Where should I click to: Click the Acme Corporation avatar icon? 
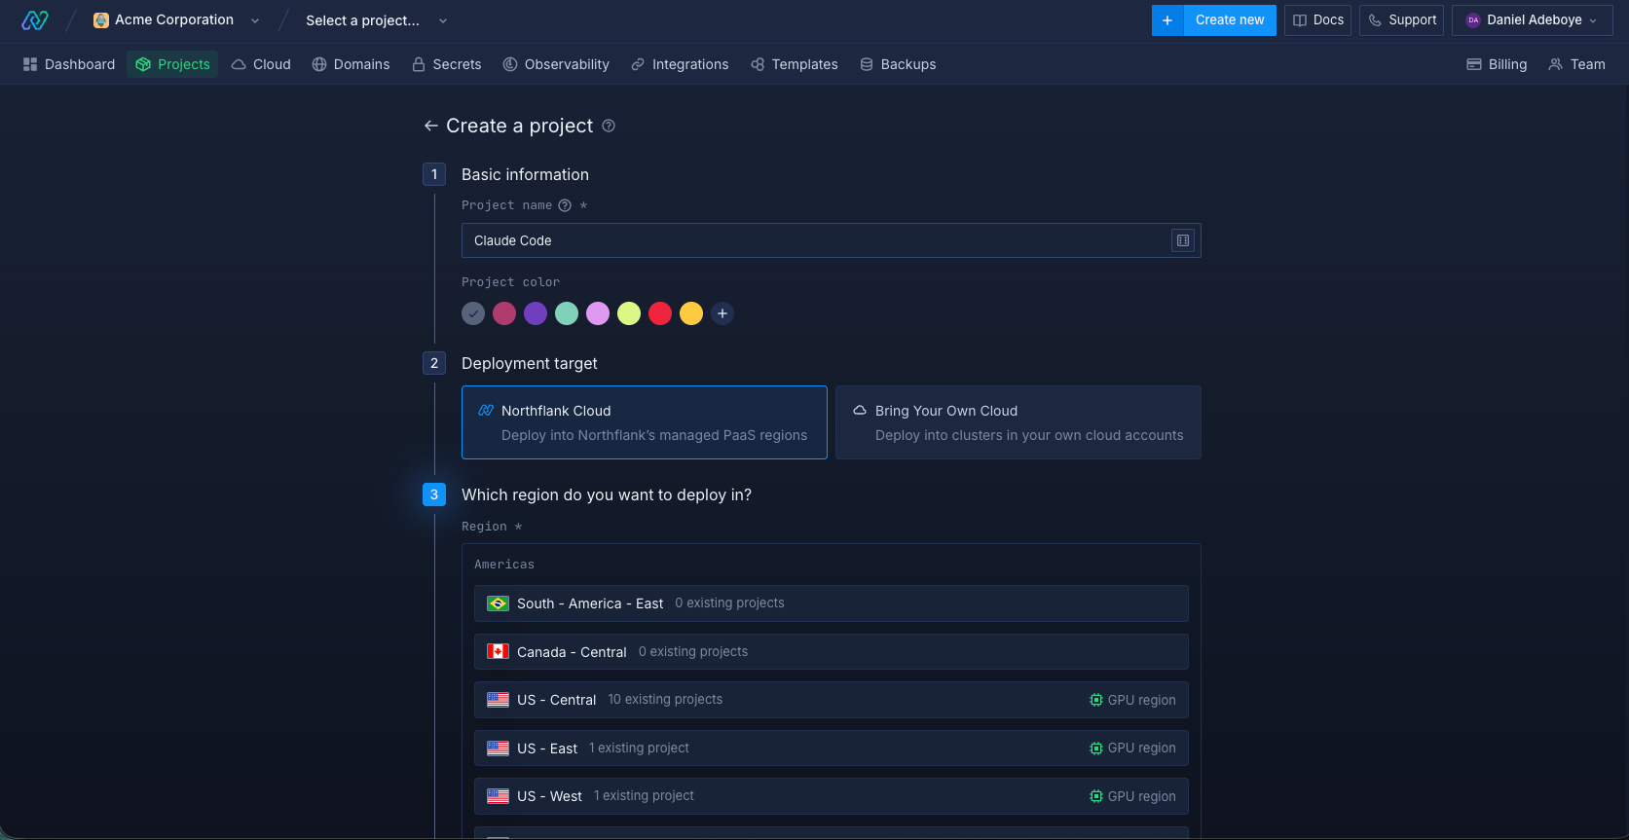click(101, 20)
